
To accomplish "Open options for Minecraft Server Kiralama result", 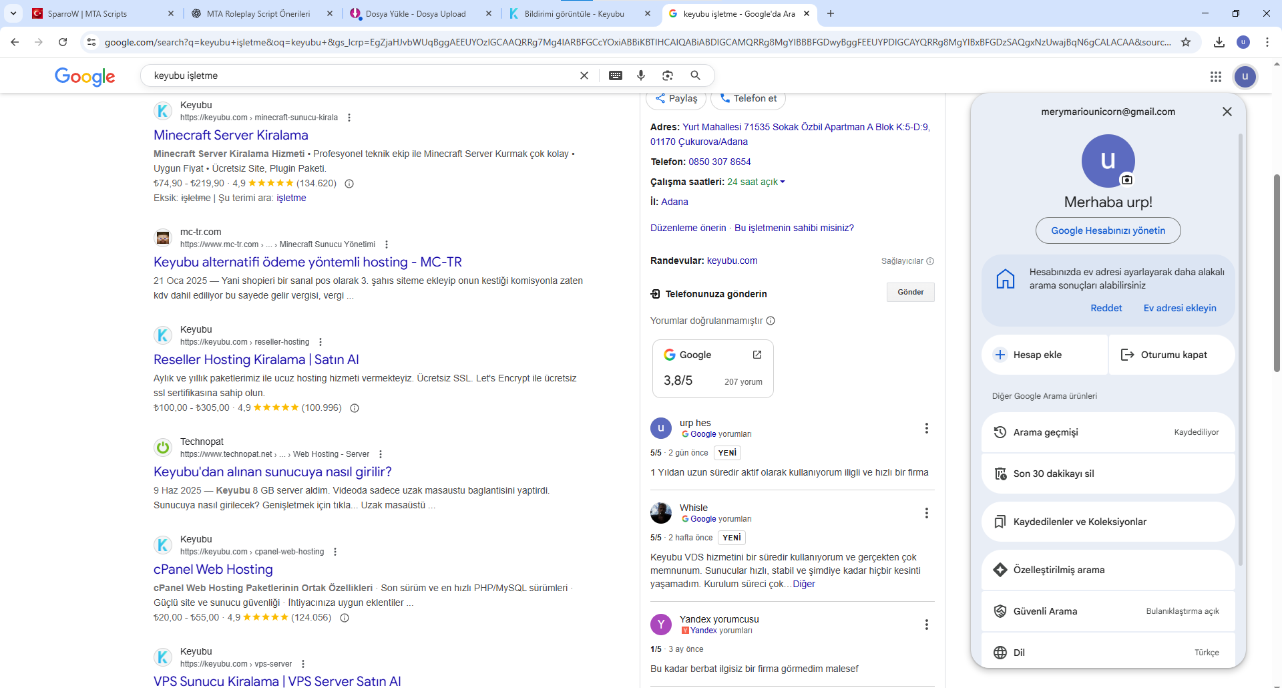I will click(349, 118).
